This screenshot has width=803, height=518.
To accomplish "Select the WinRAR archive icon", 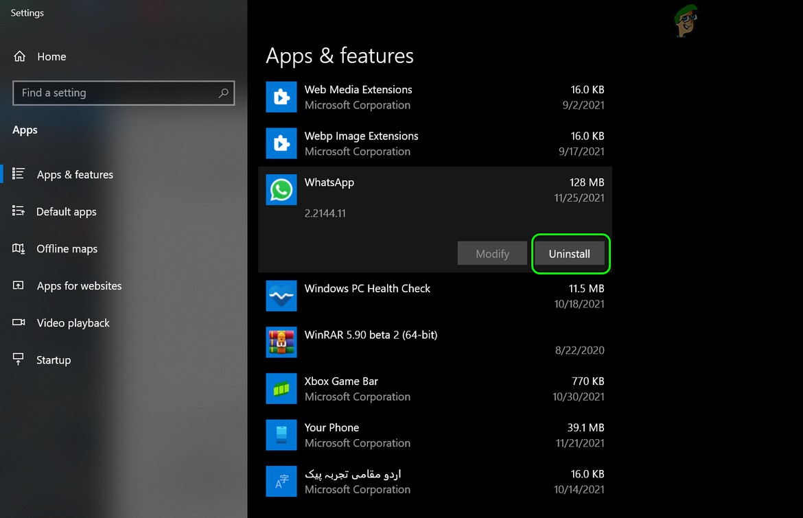I will tap(281, 342).
